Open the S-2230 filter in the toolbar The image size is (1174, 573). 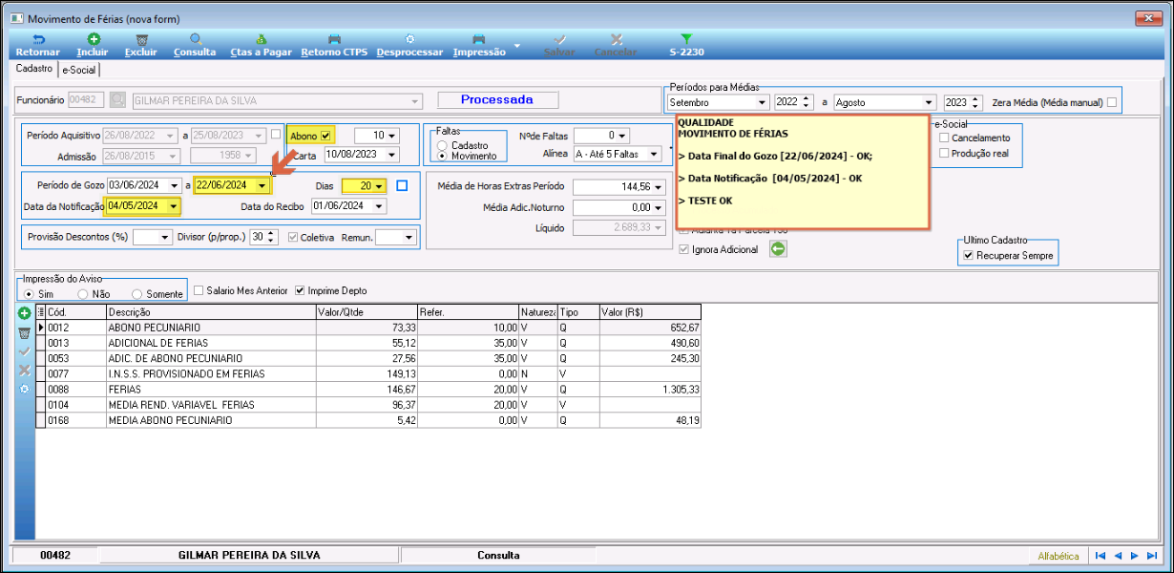pyautogui.click(x=686, y=45)
